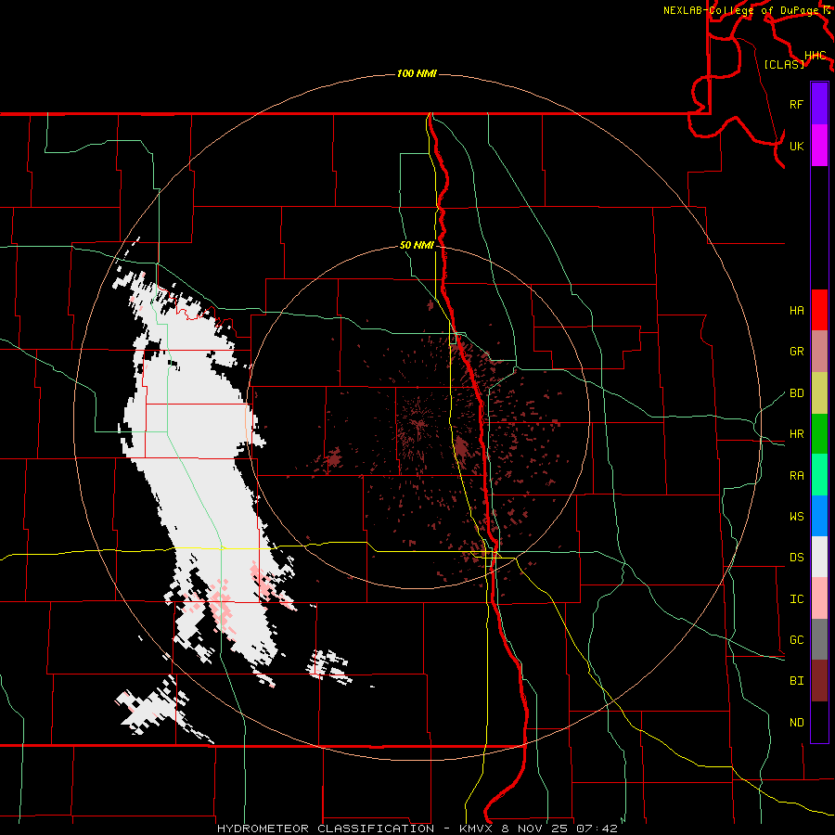Click the '50 NMI' range ring label
Viewport: 835px width, 835px height.
tap(417, 246)
